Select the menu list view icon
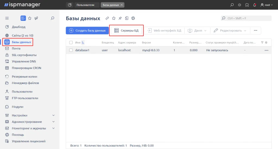The height and width of the screenshot is (149, 278). [x=23, y=18]
